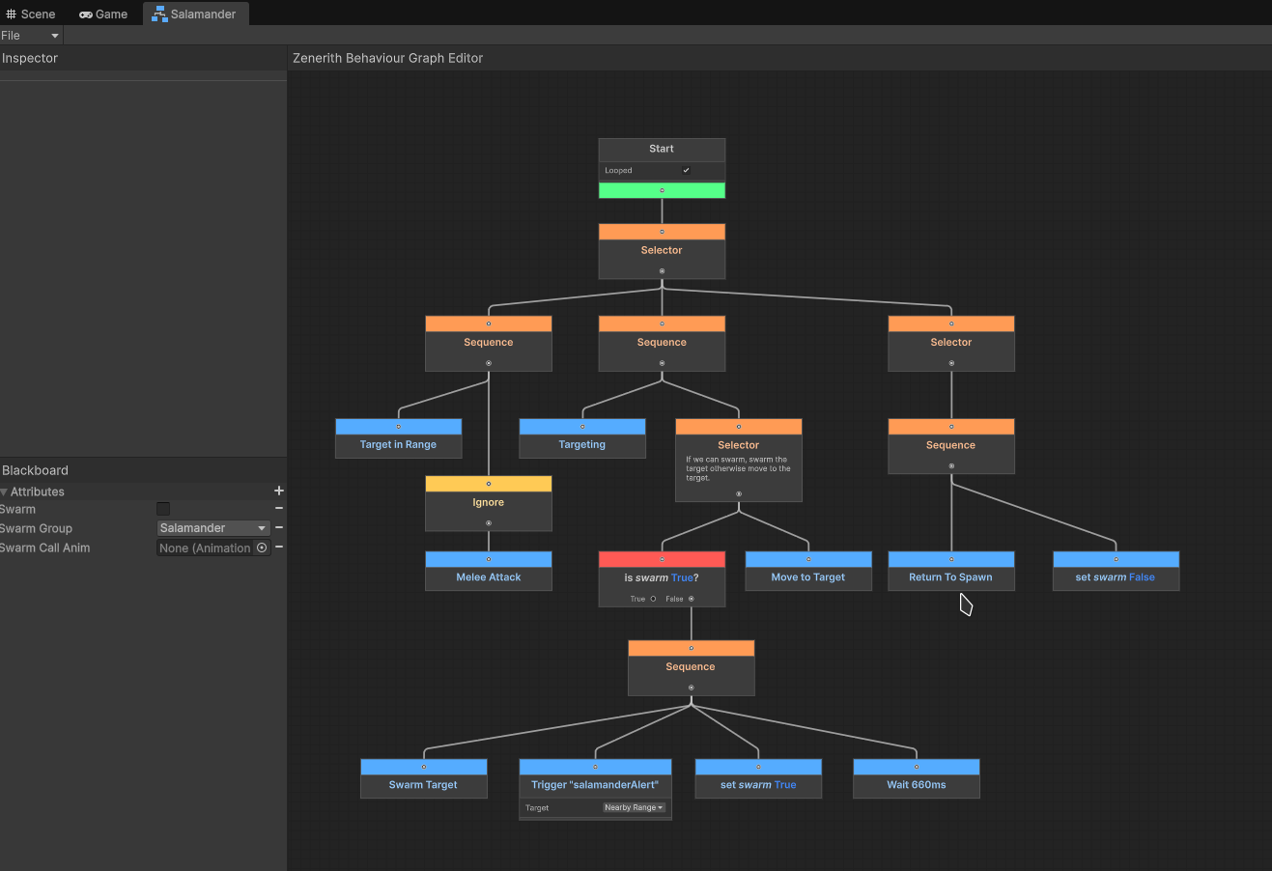
Task: Click the Start node's green output port
Action: 662,190
